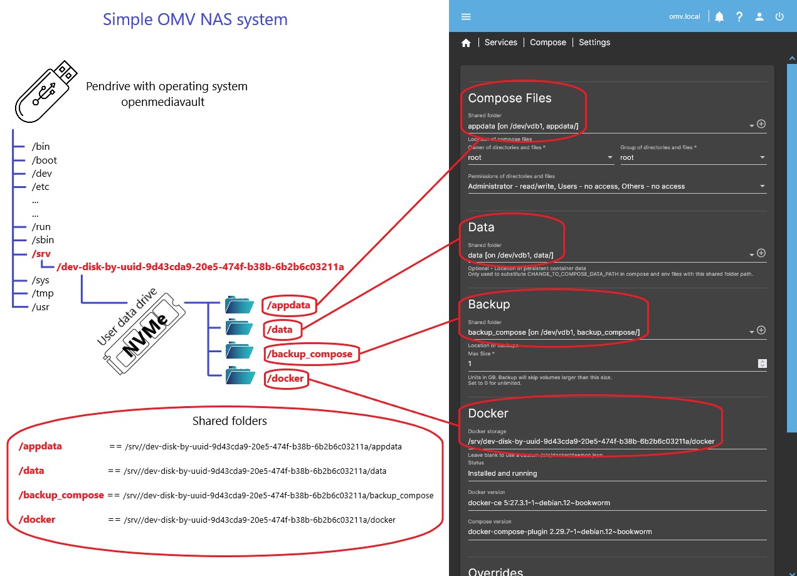Select Services in the breadcrumb
This screenshot has height=576, width=797.
pyautogui.click(x=501, y=43)
